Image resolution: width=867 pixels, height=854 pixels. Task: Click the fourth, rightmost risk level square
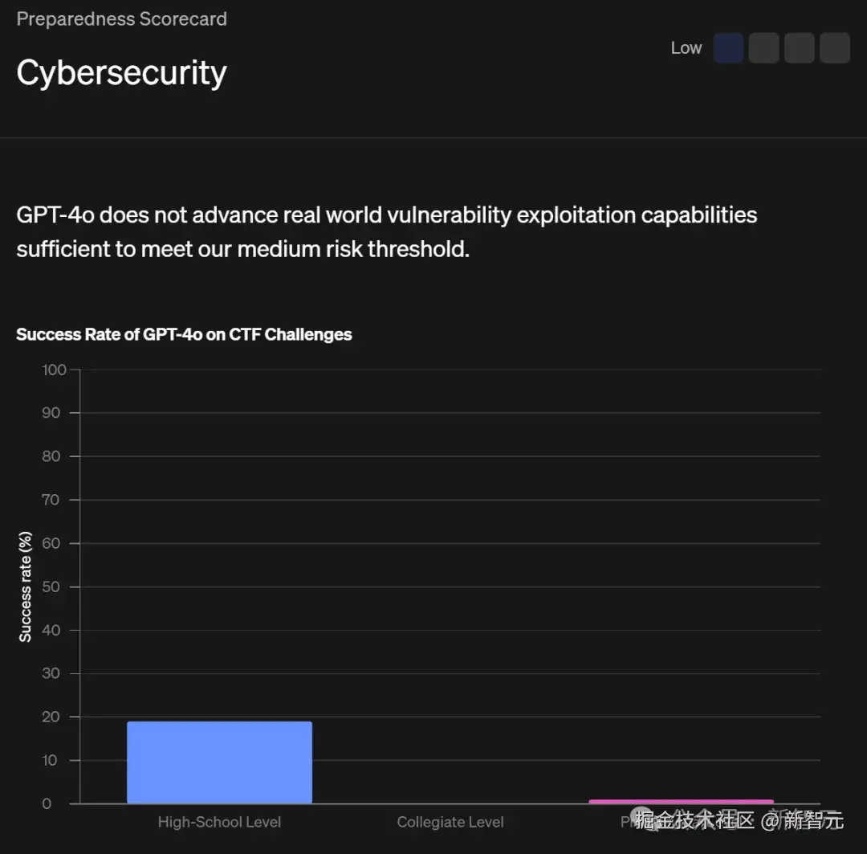(x=834, y=48)
